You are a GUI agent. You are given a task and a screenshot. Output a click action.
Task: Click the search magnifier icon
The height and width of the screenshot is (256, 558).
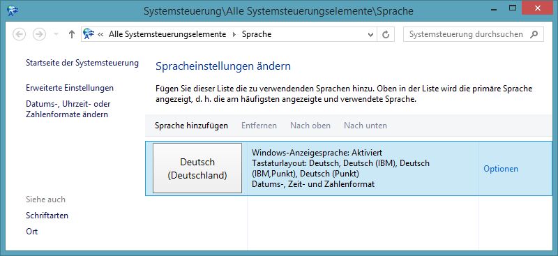pyautogui.click(x=534, y=34)
